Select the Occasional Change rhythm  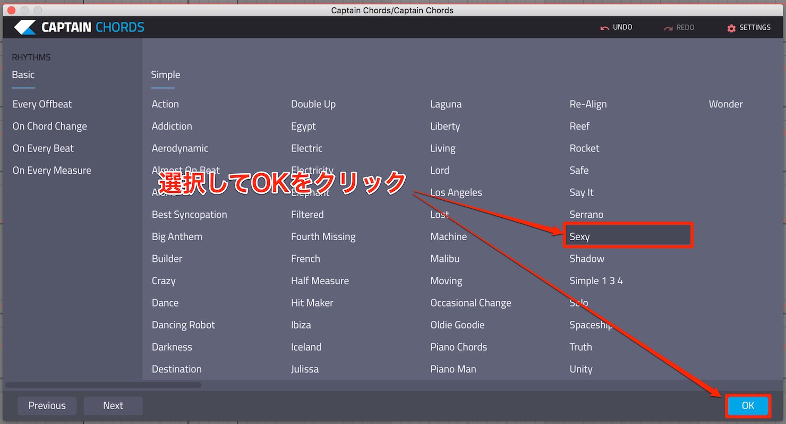[x=471, y=303]
